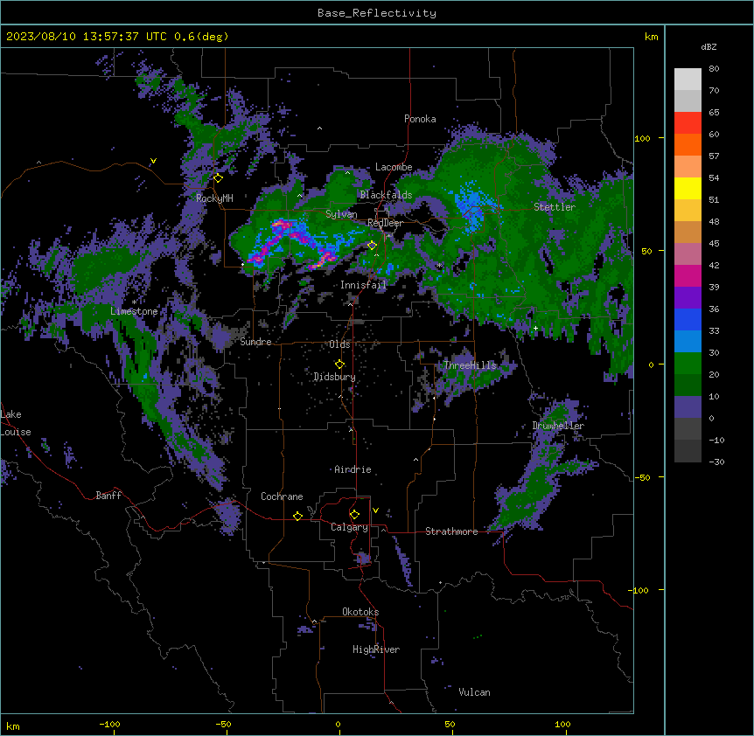Click the yellow diamond marker near RedDeer

(x=372, y=246)
